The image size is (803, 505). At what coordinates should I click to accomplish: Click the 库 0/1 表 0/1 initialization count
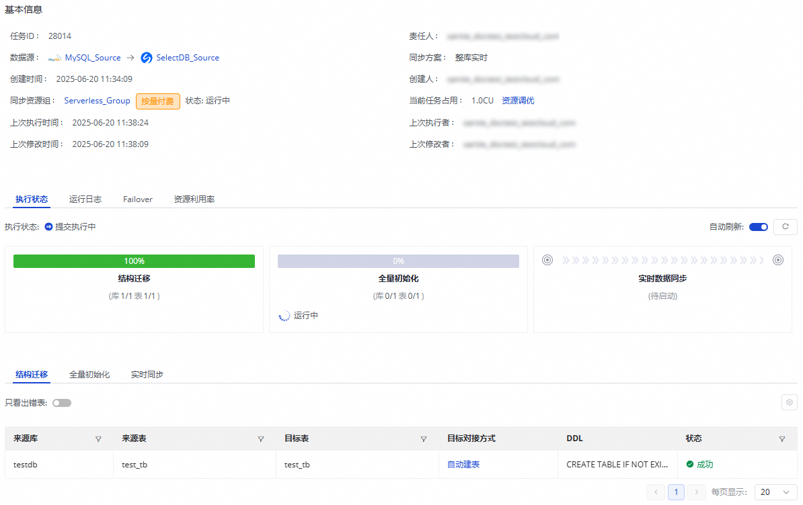coord(398,296)
